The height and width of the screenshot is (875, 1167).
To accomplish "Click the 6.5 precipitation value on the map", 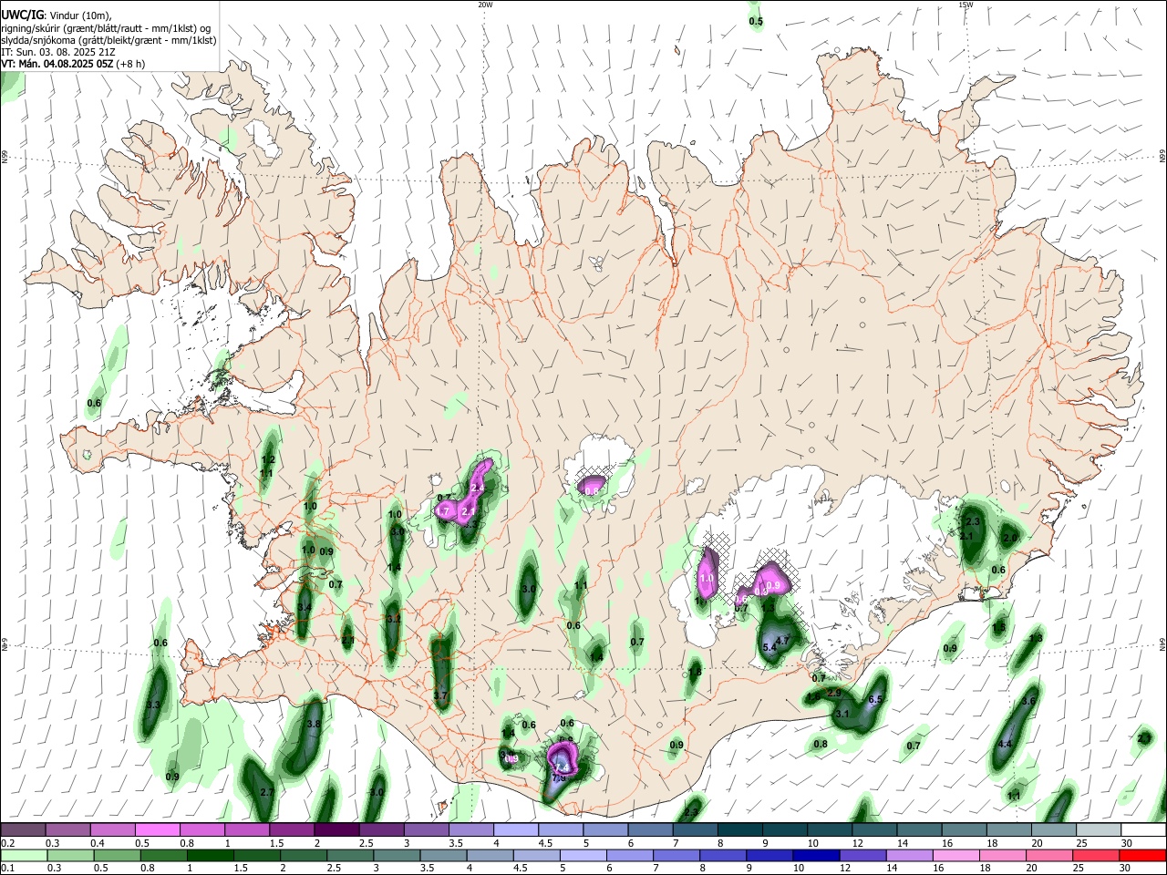I will pyautogui.click(x=877, y=699).
